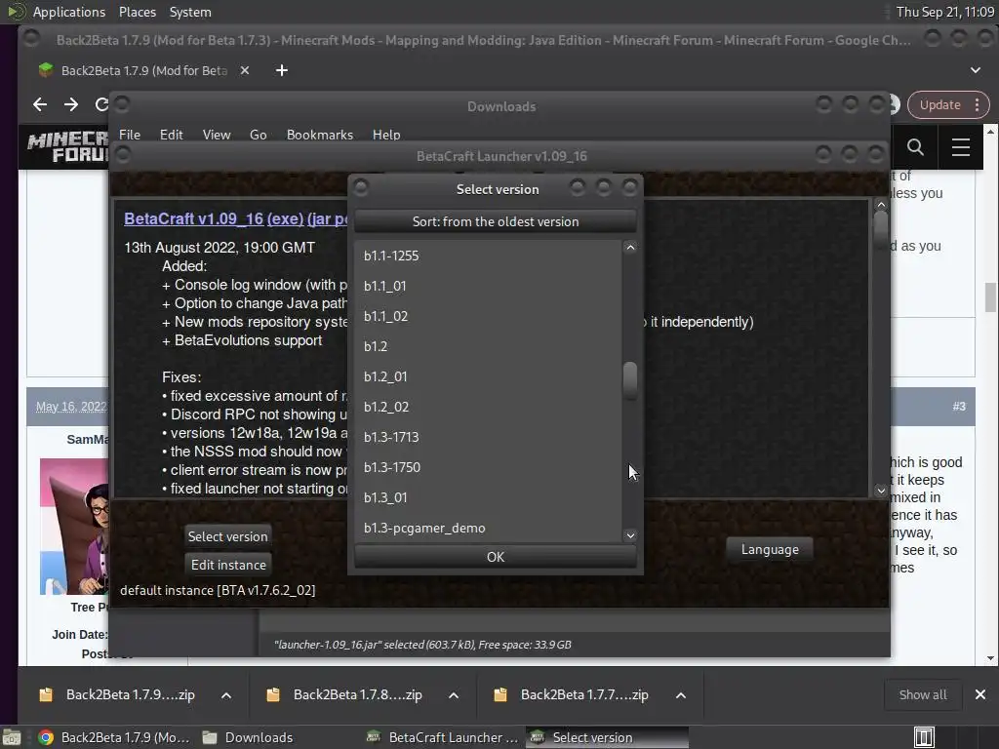The height and width of the screenshot is (749, 999).
Task: Close Chrome downloads bar
Action: (979, 694)
